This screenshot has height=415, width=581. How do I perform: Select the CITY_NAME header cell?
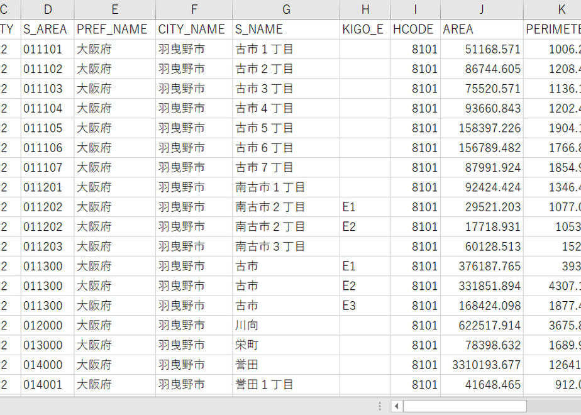coord(194,30)
